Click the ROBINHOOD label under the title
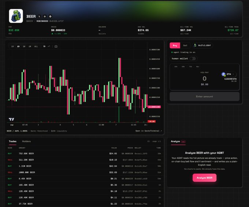Image resolution: width=249 pixels, height=207 pixels. coord(42,21)
